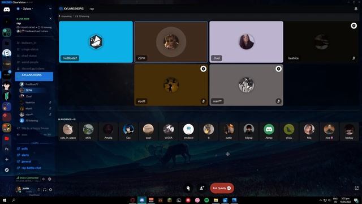Add a server with the plus icon
This screenshot has height=204, width=362.
click(x=7, y=159)
